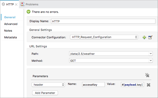Add a new connector configuration with plus icon
Viewport: 158px width, 98px height.
click(x=144, y=38)
